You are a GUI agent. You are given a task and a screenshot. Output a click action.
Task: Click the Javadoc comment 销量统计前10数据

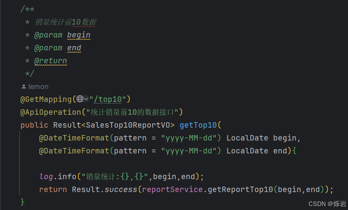[66, 22]
